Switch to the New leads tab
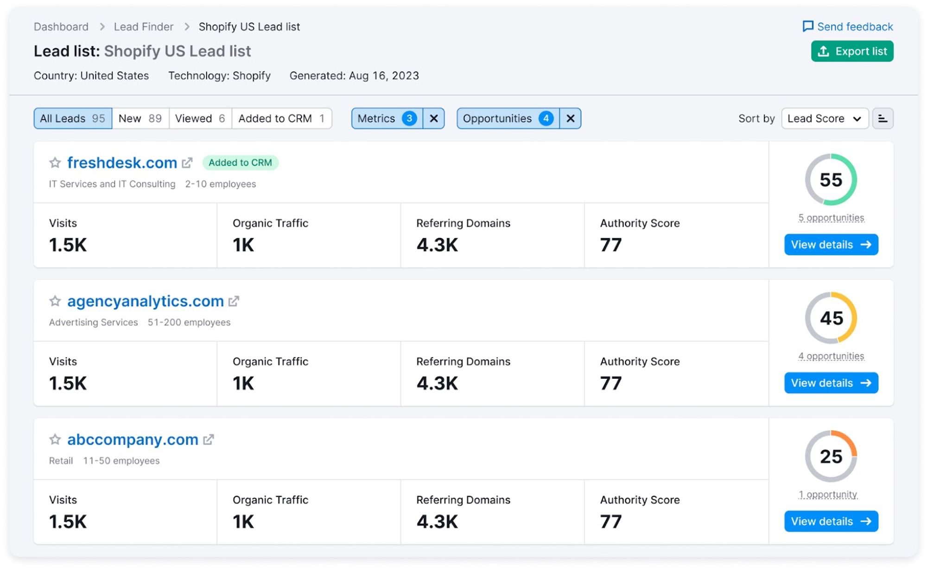 click(x=140, y=119)
